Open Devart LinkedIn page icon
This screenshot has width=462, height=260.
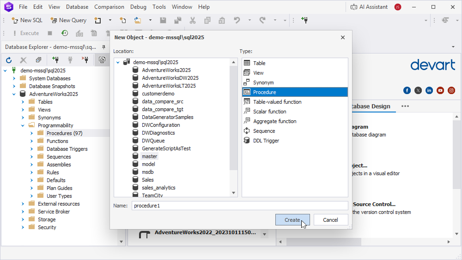(x=429, y=91)
